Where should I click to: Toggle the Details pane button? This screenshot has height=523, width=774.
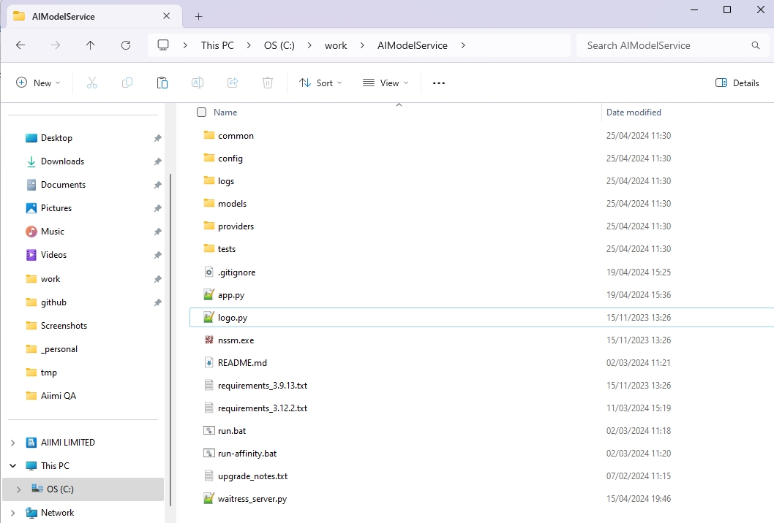[737, 83]
